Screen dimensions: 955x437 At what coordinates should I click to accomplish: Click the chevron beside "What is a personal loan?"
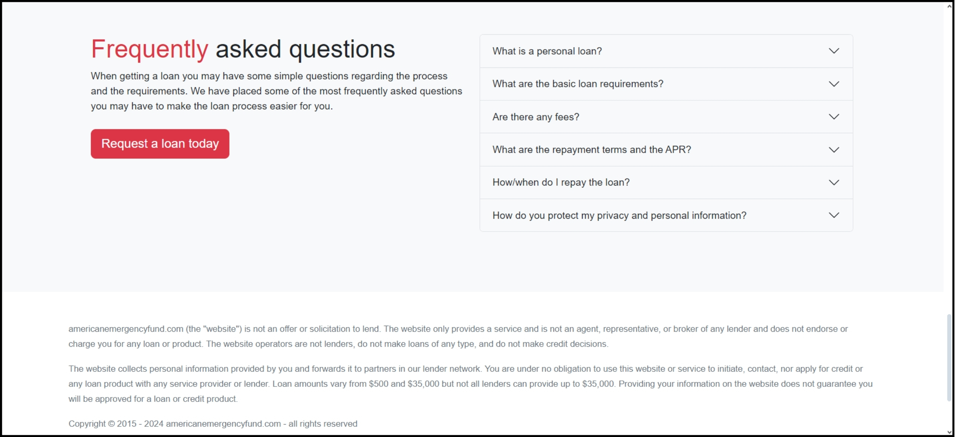pyautogui.click(x=833, y=51)
